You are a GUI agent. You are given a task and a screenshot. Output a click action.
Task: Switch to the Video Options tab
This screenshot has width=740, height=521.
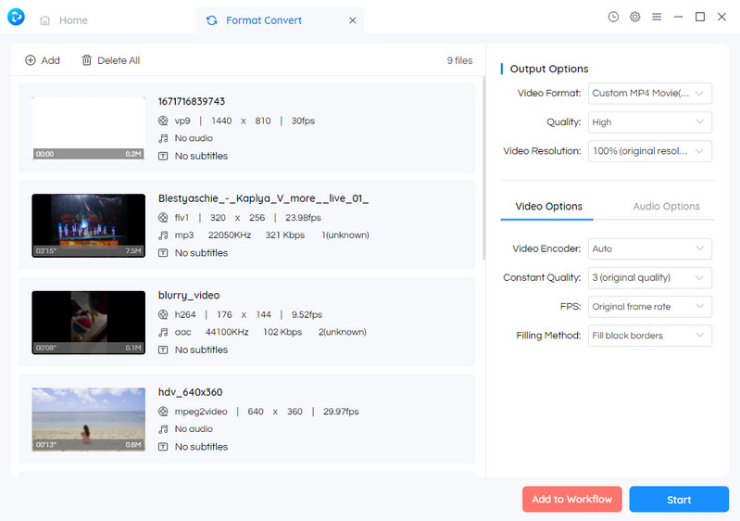click(x=548, y=207)
